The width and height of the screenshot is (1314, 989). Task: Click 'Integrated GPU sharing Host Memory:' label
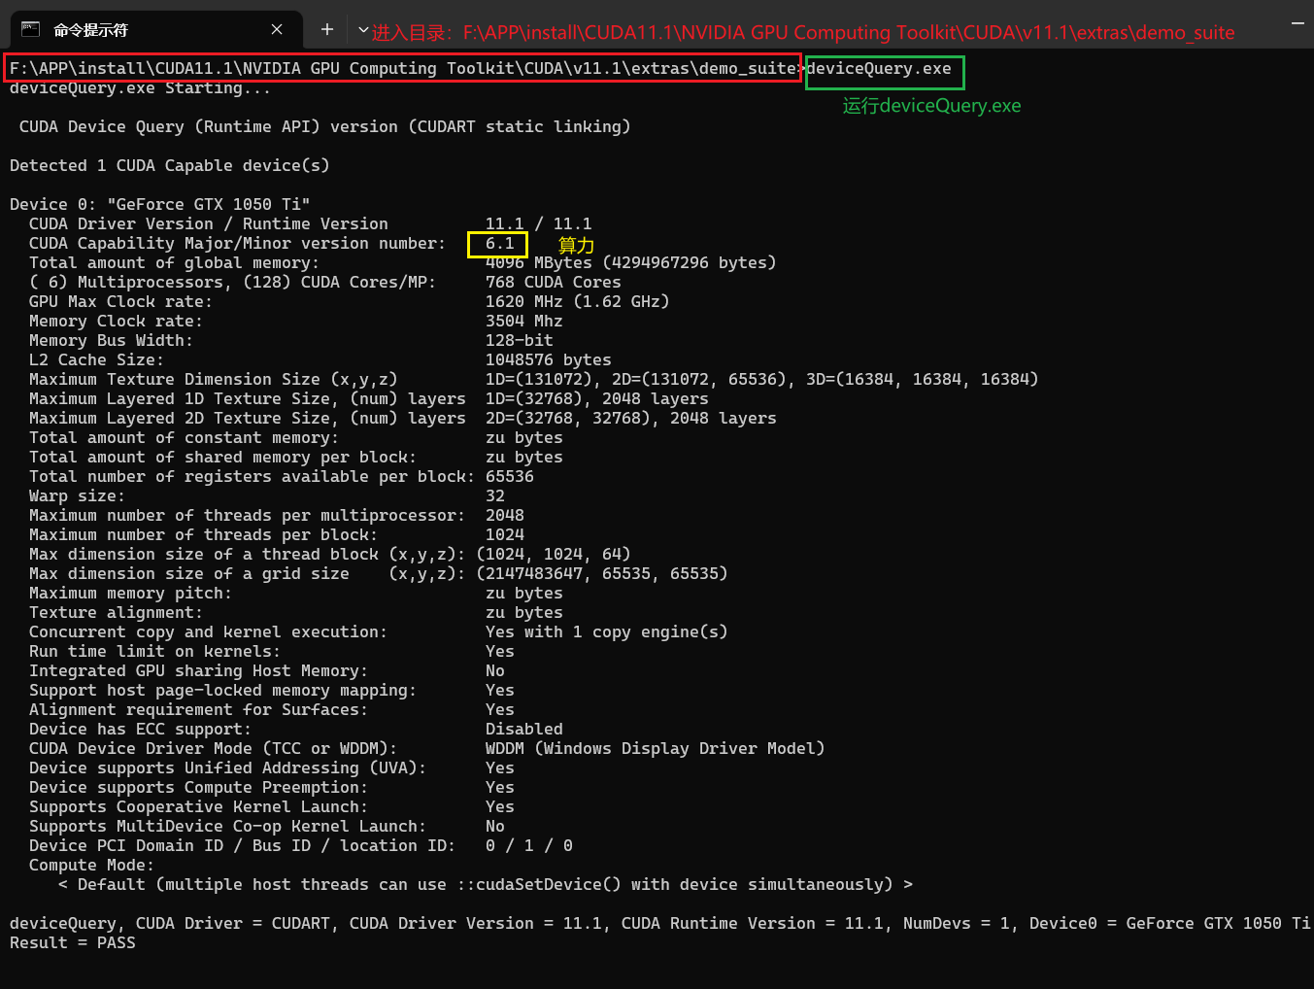pyautogui.click(x=198, y=671)
